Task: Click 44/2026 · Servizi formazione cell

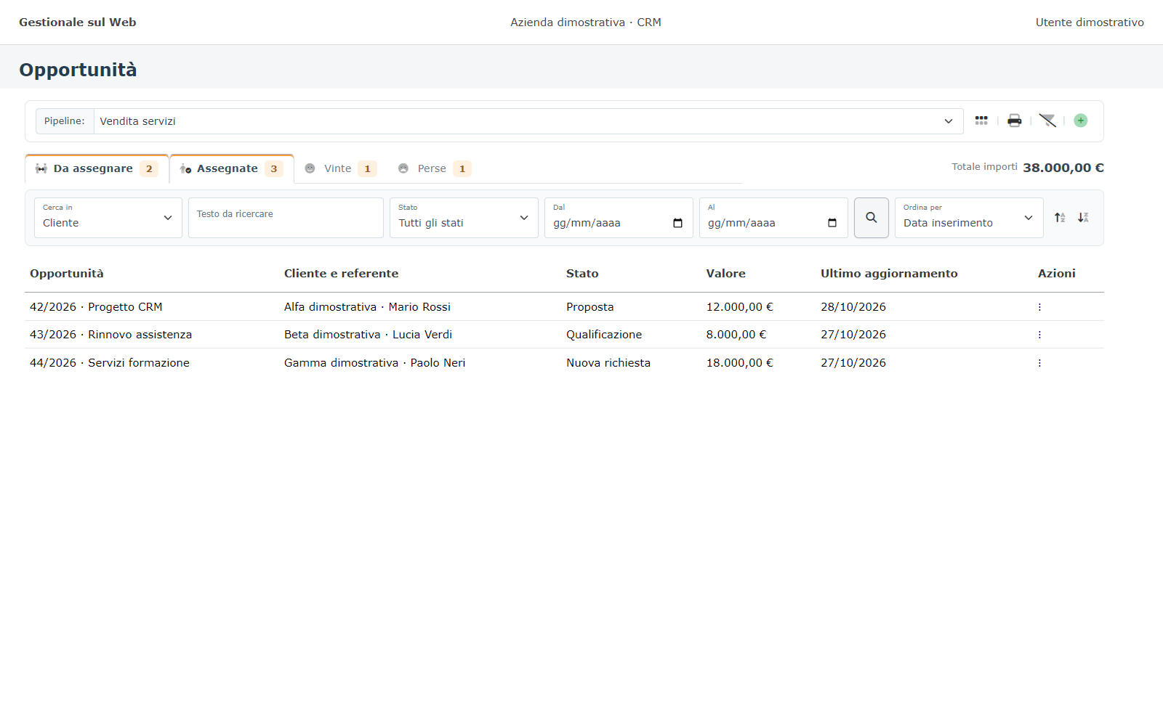Action: pos(110,363)
